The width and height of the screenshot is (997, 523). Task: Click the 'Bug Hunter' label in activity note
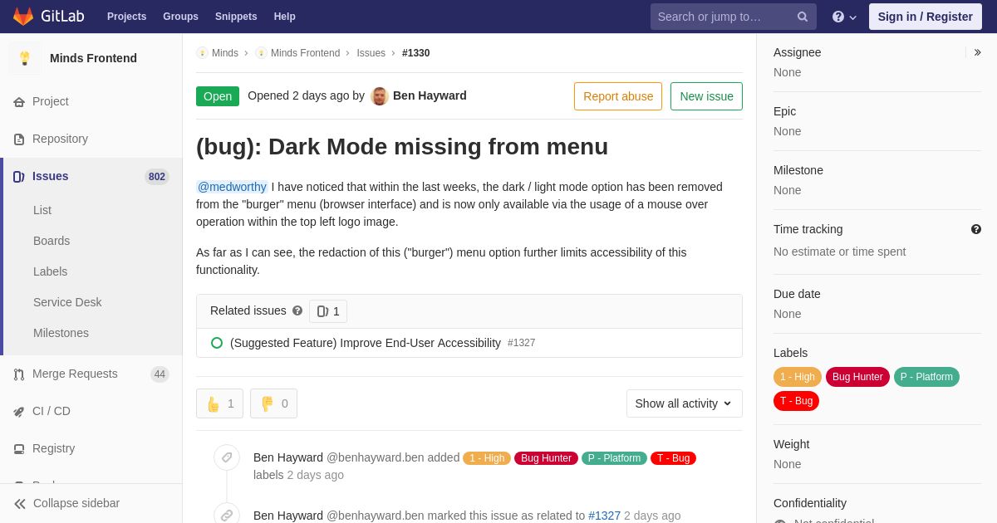pos(546,458)
